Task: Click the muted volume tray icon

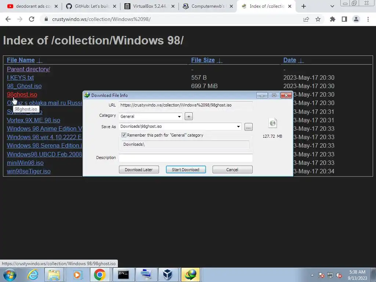Action: pyautogui.click(x=339, y=275)
